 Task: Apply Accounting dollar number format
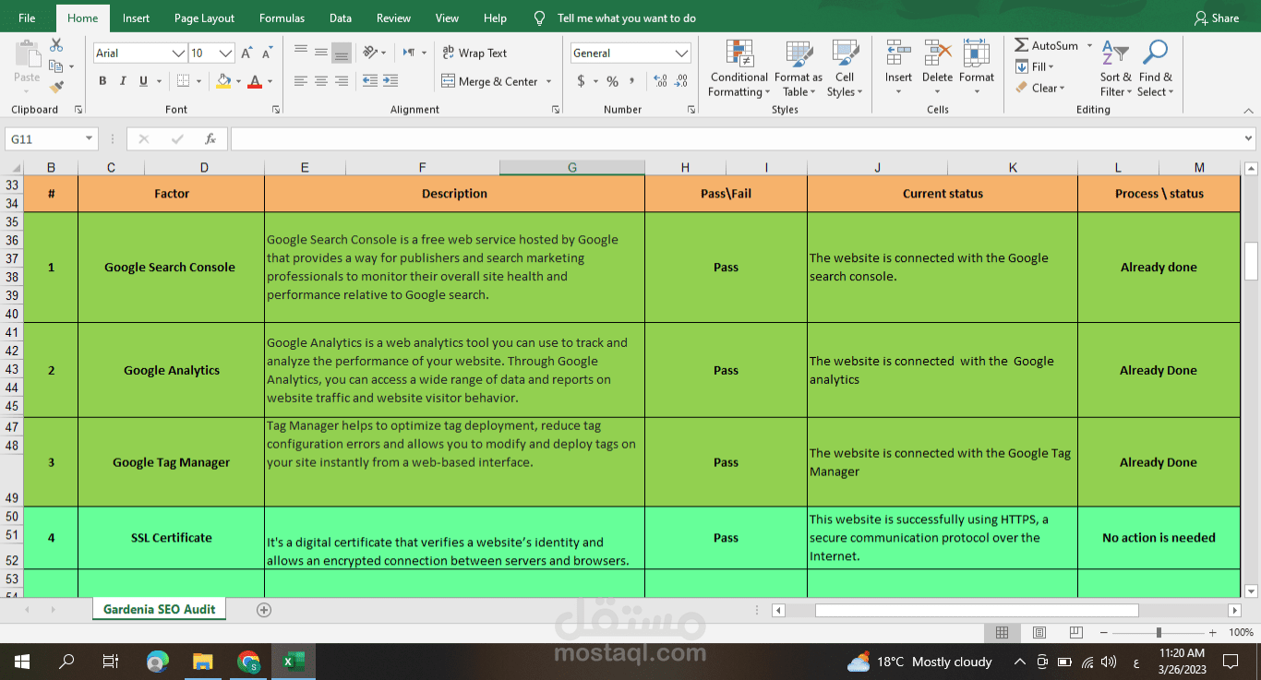581,81
